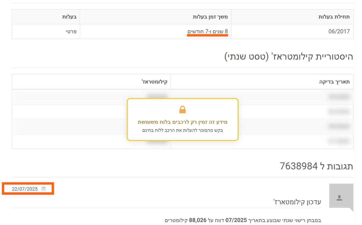Screen dimensions: 362x225
Task: Click the underlined ownership duration text
Action: point(208,32)
